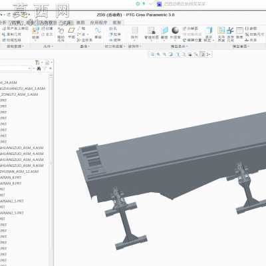Select ZHUBAN_ASM_12.ASM in model tree

point(19,172)
